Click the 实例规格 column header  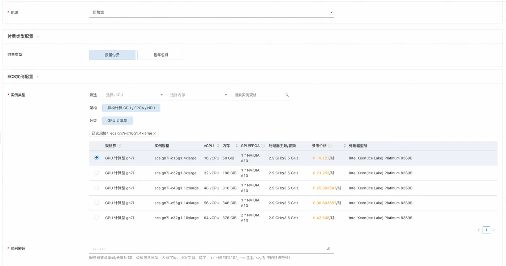coord(162,146)
